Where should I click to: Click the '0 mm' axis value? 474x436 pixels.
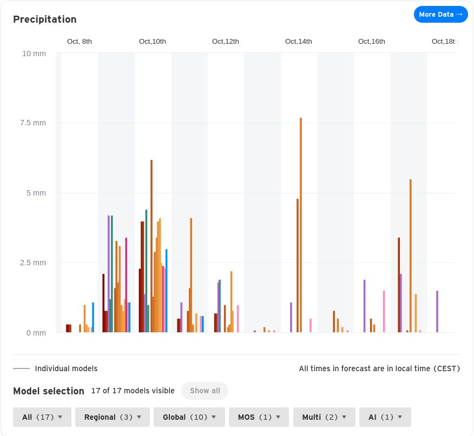[36, 333]
